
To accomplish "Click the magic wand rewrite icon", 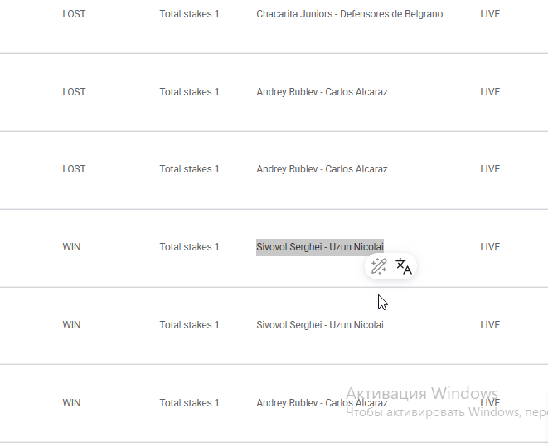I will pyautogui.click(x=379, y=266).
